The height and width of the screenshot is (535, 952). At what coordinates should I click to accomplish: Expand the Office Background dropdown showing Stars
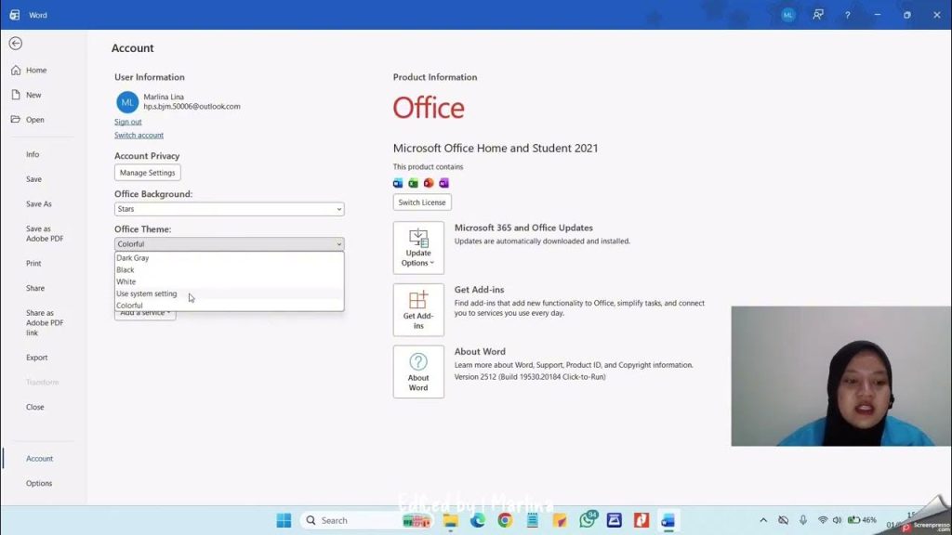click(229, 209)
